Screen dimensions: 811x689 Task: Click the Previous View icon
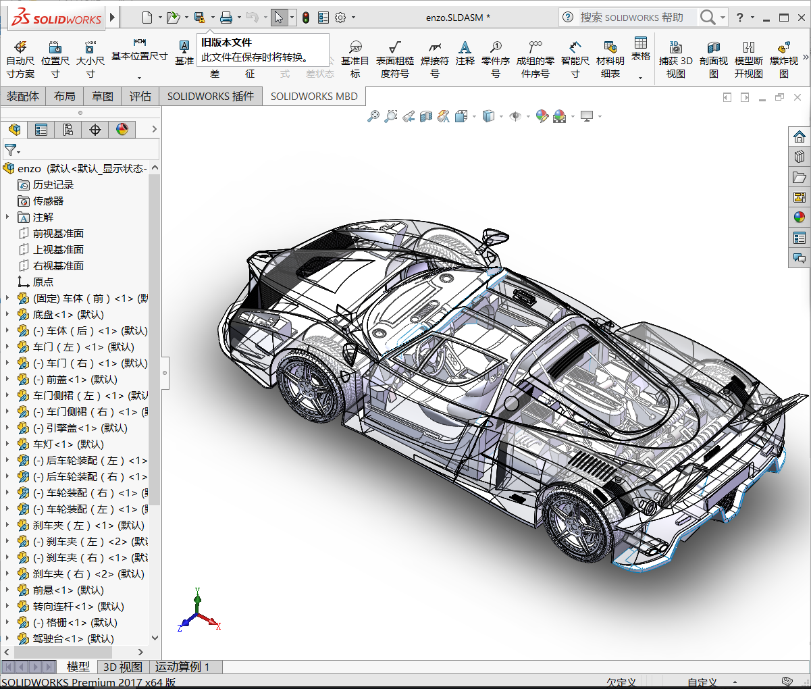(409, 116)
